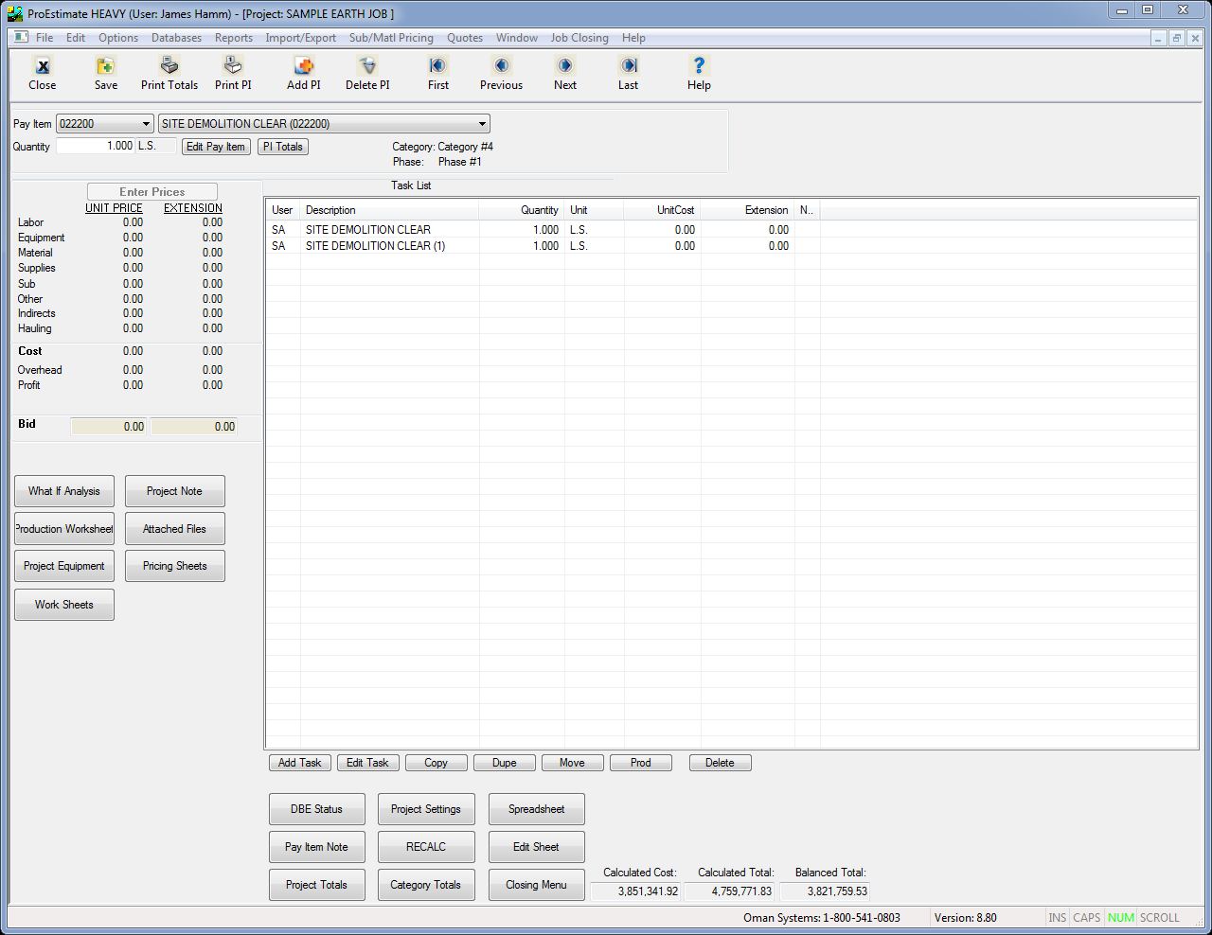Viewport: 1212px width, 935px height.
Task: Open DBE Status
Action: [x=316, y=809]
